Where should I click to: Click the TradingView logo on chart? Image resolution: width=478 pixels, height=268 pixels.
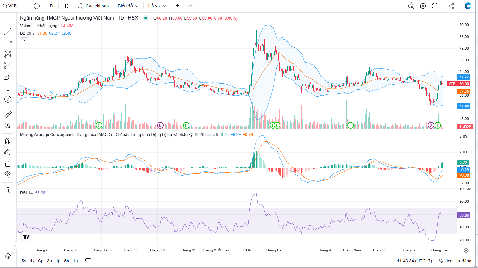27,237
